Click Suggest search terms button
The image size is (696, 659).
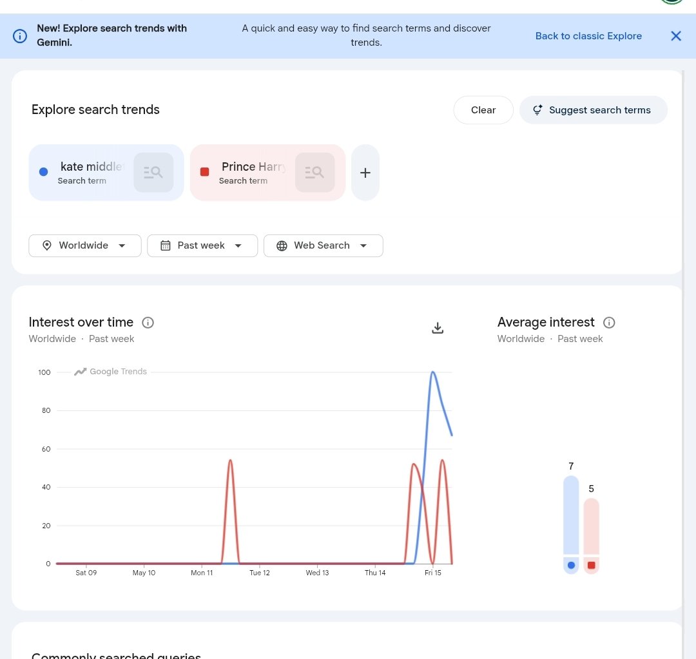tap(593, 110)
